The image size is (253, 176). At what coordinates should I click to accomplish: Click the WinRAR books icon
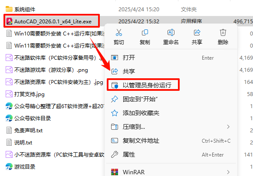coord(115,172)
